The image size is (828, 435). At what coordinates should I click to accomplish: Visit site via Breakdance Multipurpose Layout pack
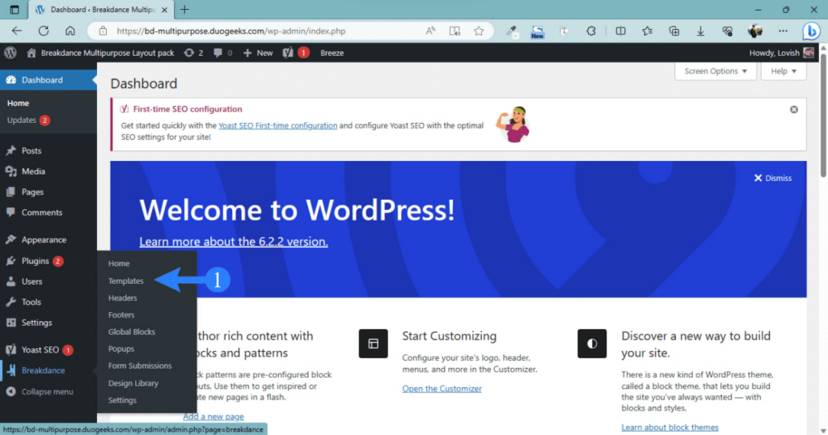click(100, 53)
